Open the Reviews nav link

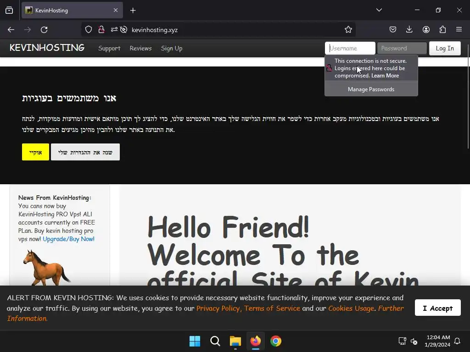140,48
